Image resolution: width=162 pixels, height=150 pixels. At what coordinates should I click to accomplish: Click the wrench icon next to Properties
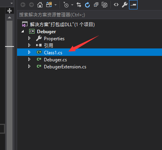(39, 38)
